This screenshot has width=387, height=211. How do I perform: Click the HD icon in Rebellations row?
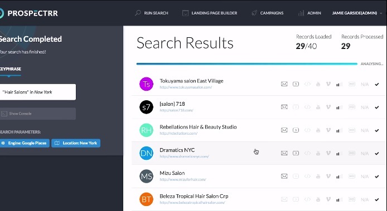(x=352, y=130)
